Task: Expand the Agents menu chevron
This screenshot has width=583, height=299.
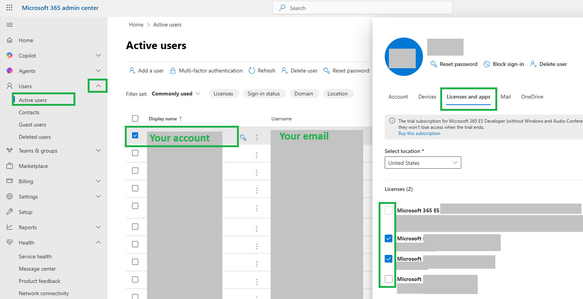Action: point(98,71)
